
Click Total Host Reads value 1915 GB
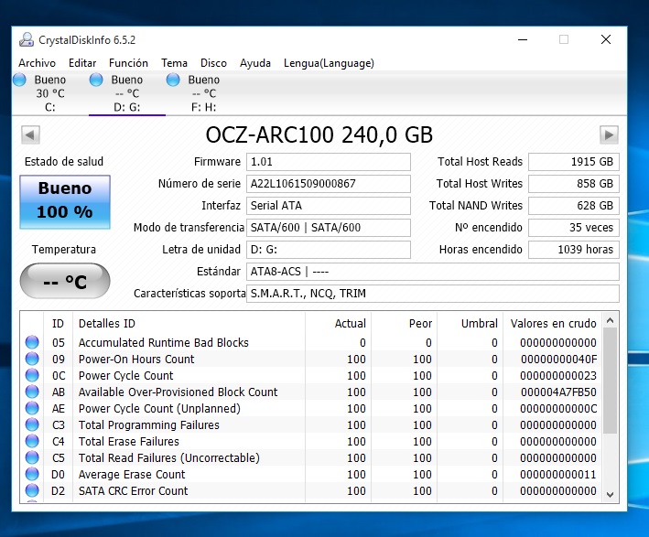pyautogui.click(x=574, y=162)
